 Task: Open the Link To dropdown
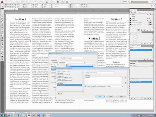[x=75, y=58]
